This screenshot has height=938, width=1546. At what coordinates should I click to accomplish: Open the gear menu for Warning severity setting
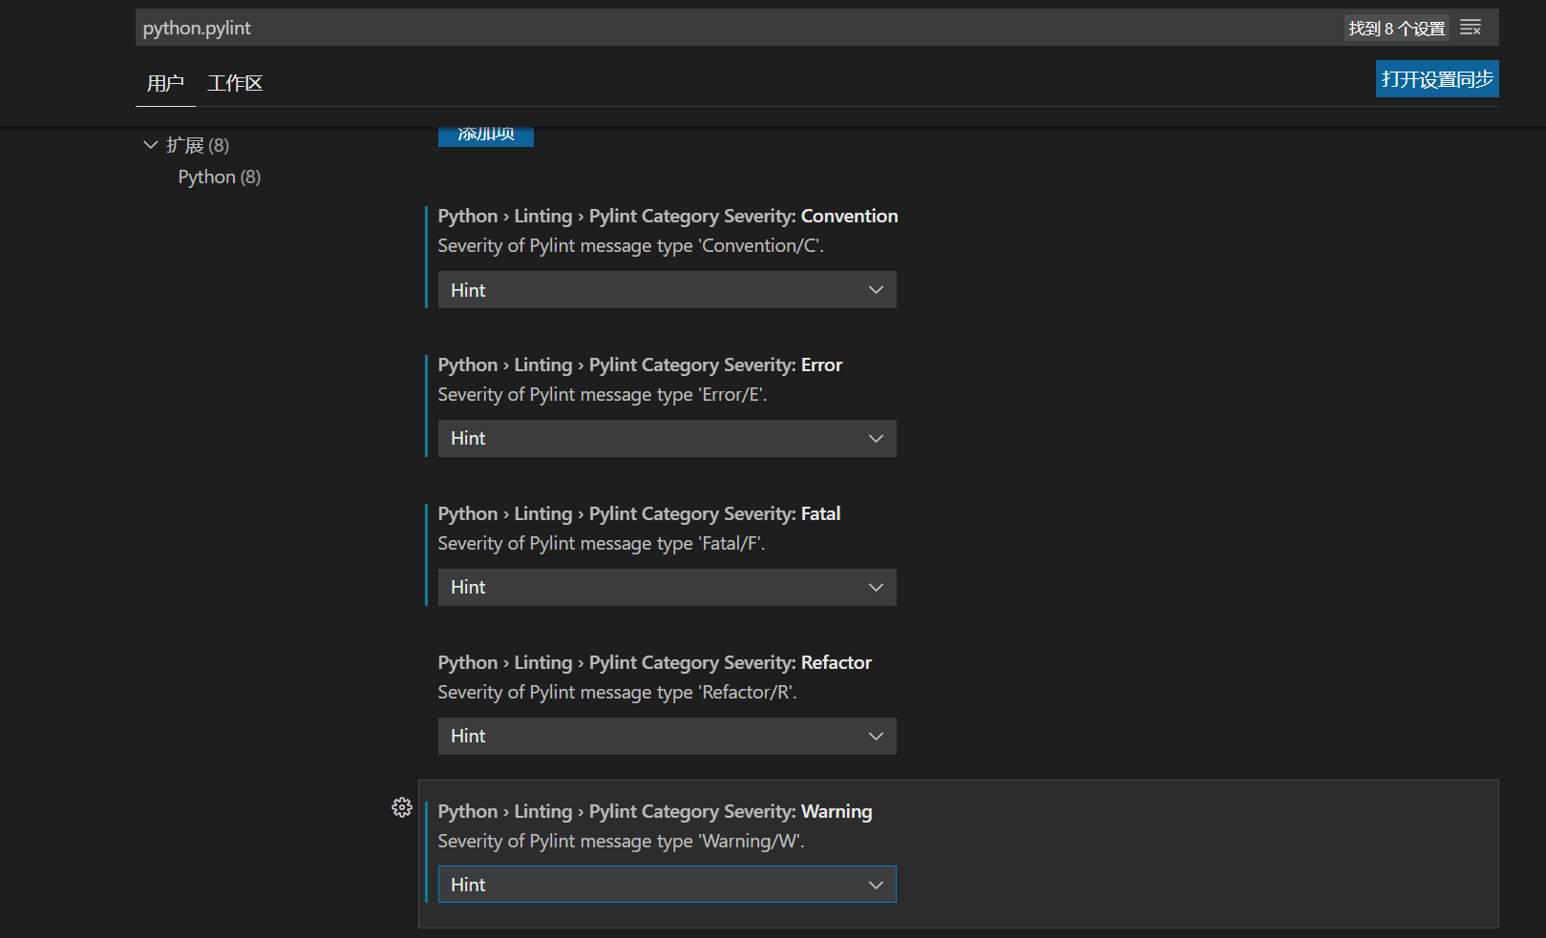(x=402, y=807)
